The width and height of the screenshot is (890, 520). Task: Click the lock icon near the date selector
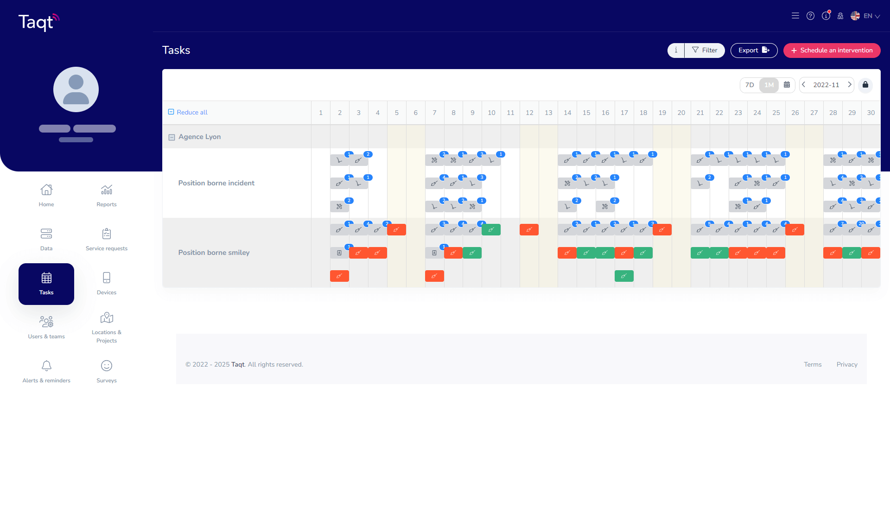[865, 85]
